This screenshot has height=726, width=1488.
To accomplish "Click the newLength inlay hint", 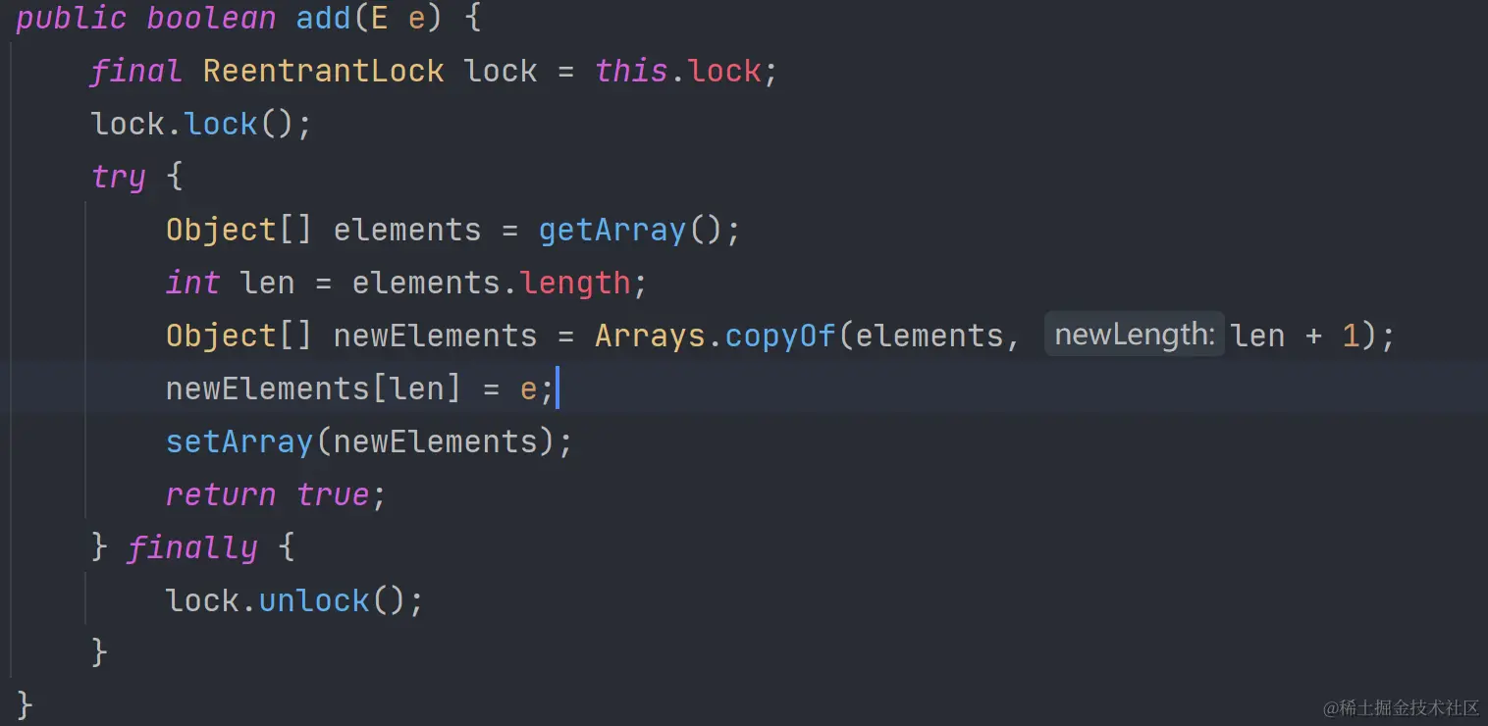I will [1135, 336].
